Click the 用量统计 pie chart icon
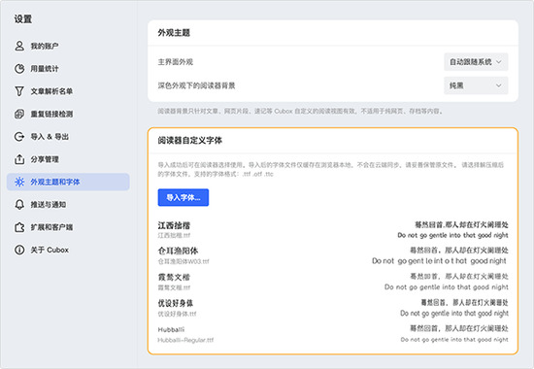 pyautogui.click(x=19, y=69)
